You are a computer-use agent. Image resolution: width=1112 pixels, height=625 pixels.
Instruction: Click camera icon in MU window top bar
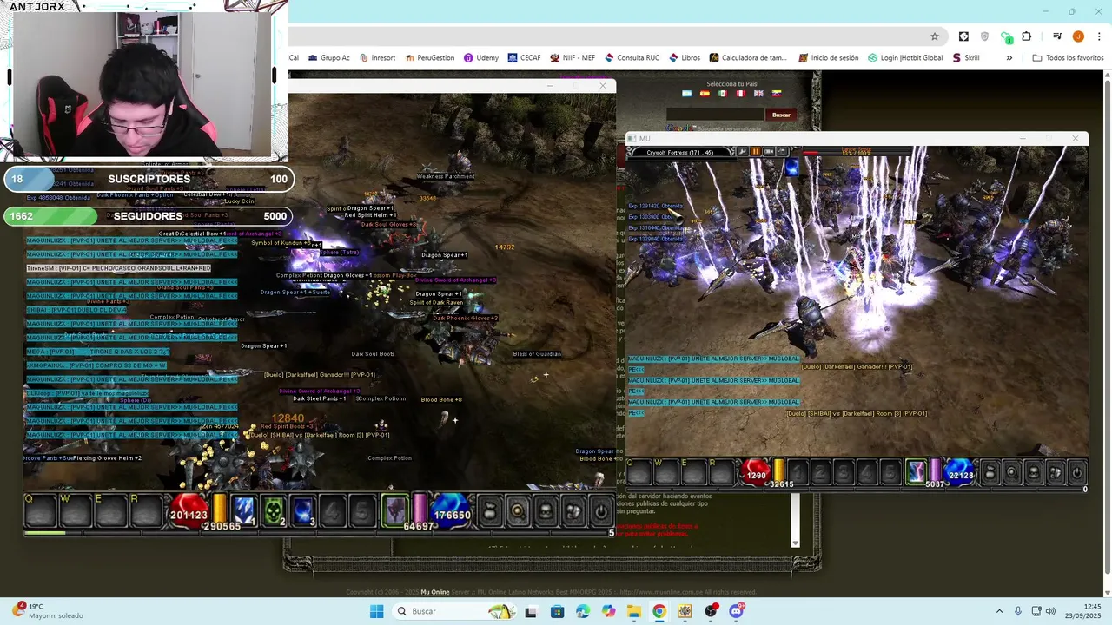(x=769, y=152)
